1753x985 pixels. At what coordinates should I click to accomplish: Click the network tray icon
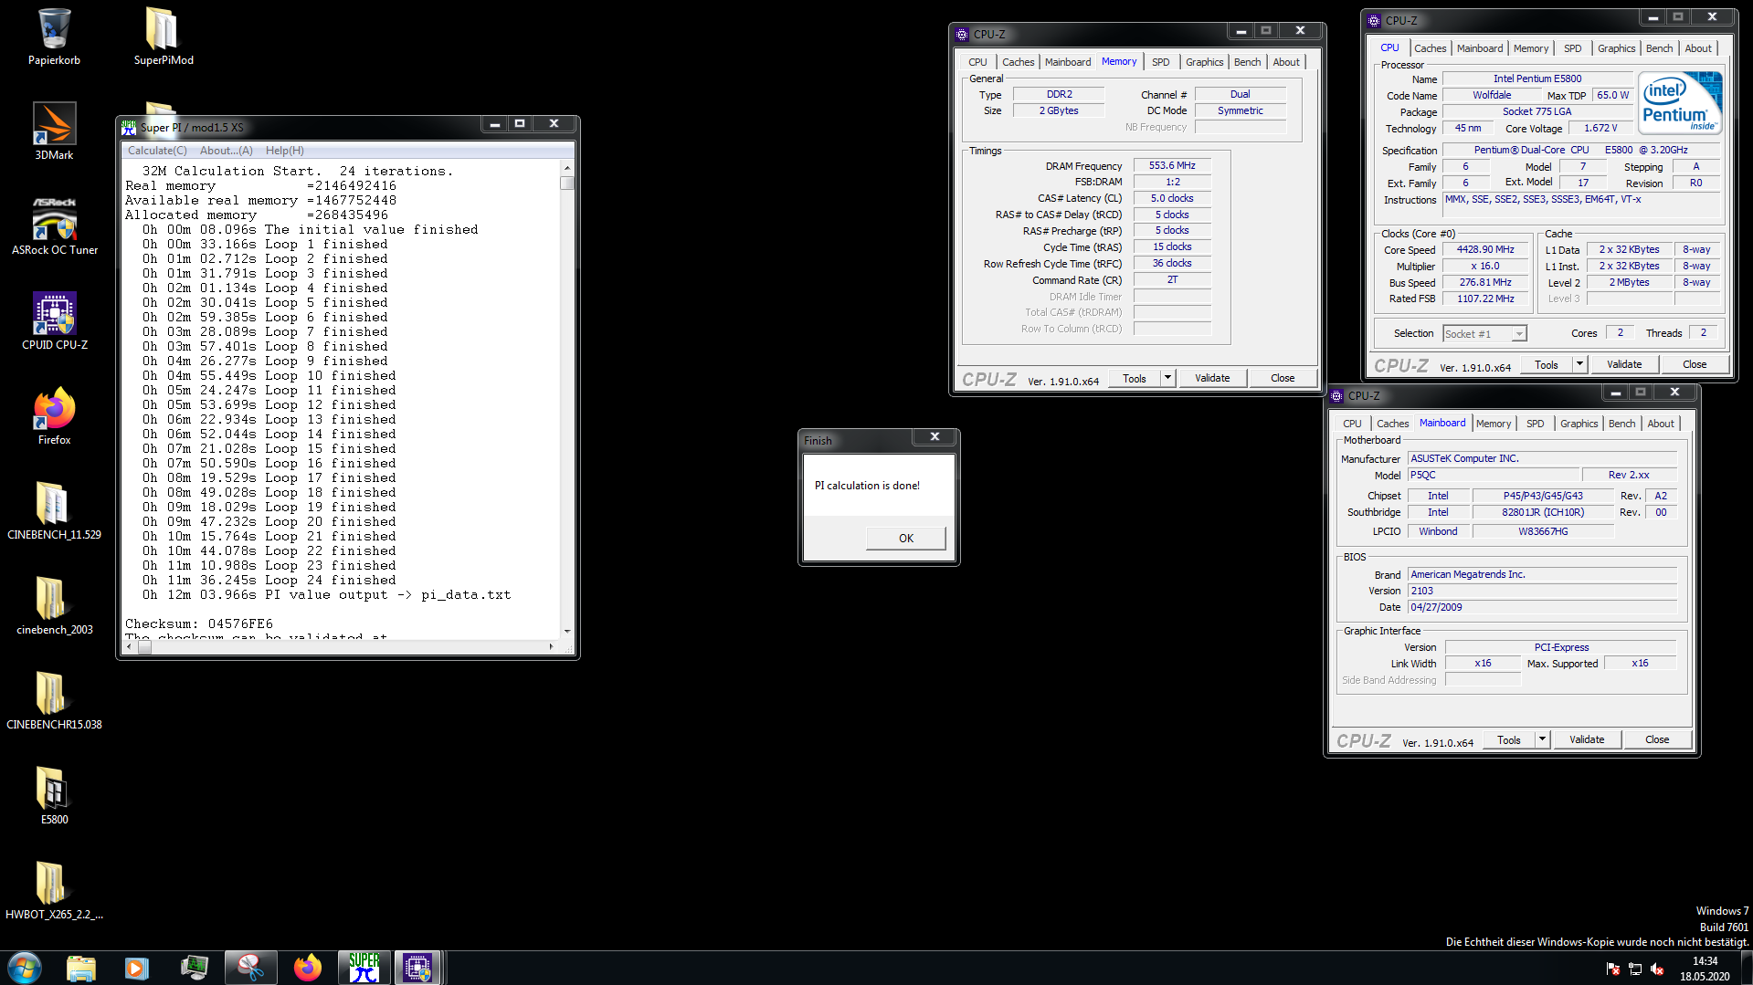click(1635, 969)
